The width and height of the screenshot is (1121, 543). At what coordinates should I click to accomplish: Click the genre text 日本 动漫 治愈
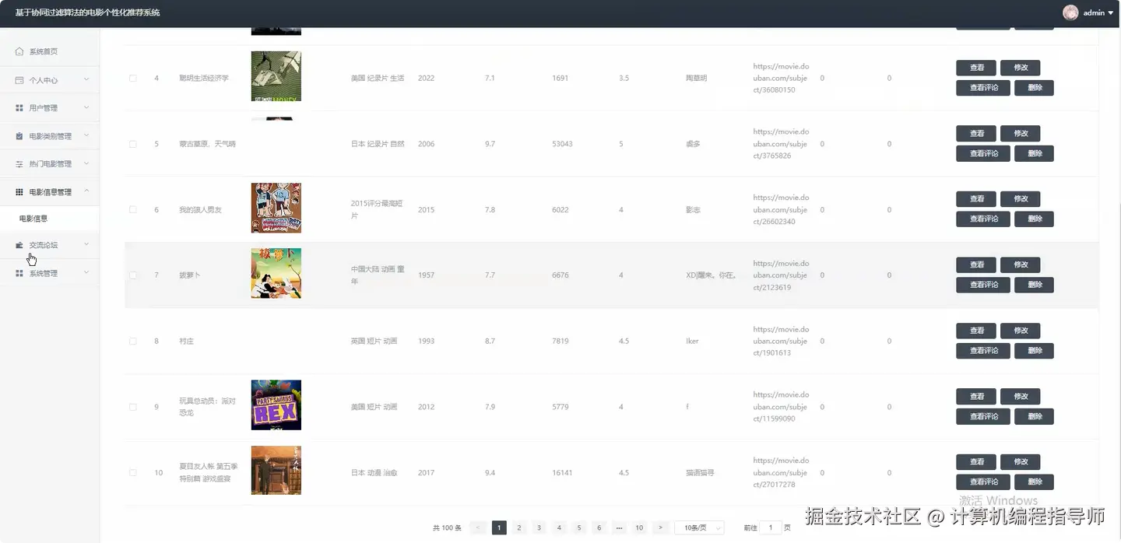click(x=374, y=473)
